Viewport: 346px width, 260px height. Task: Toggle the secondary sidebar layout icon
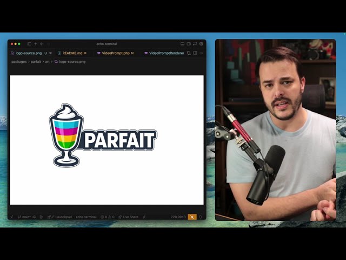tap(189, 44)
